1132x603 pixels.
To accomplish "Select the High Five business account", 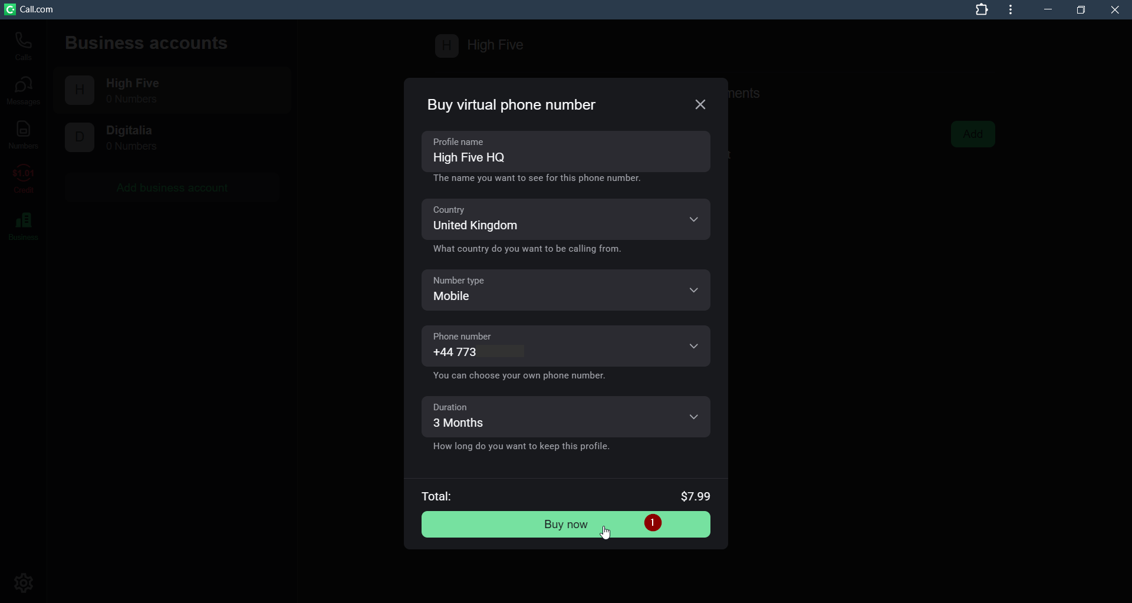I will (x=172, y=91).
